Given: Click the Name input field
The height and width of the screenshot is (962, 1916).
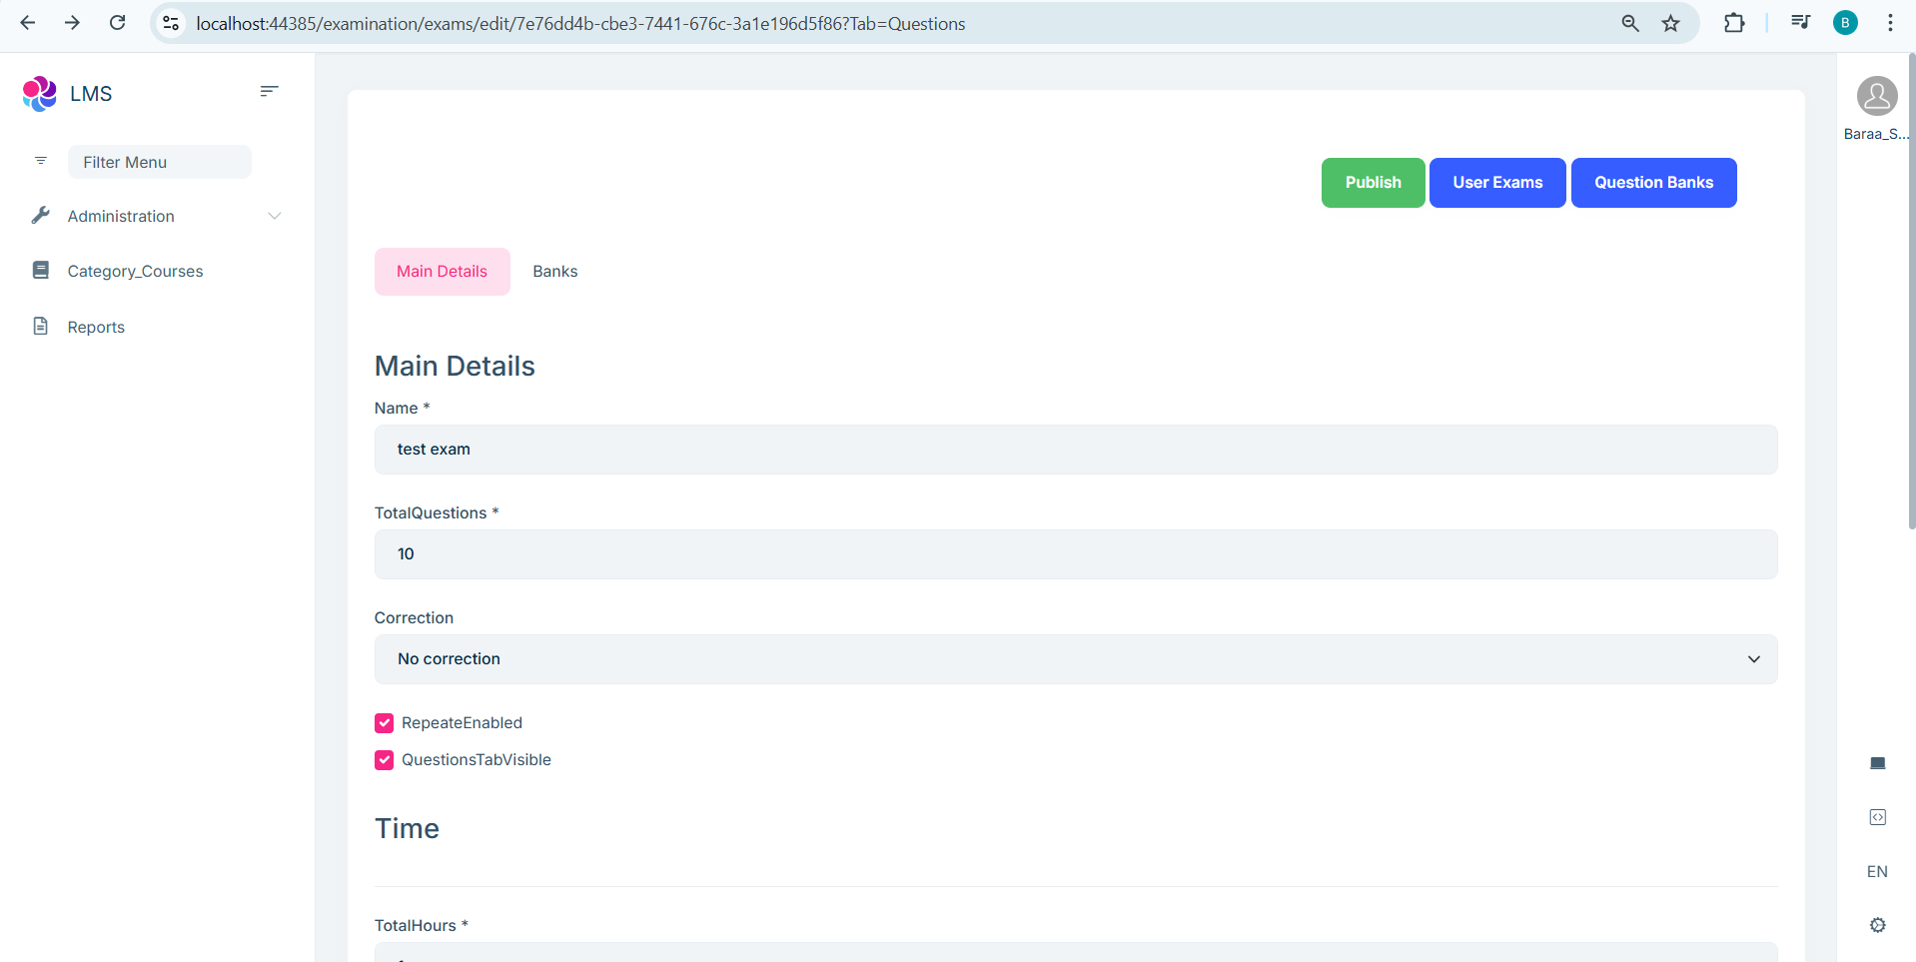Looking at the screenshot, I should click(1075, 450).
